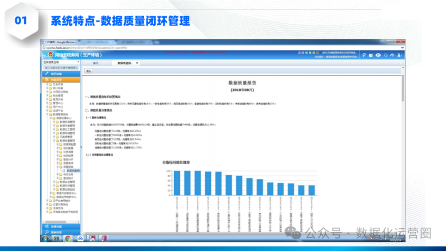
Task: Click the tab-strip previous arrow
Action: point(389,63)
